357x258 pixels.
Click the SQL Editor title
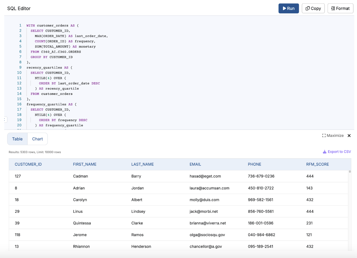(19, 8)
